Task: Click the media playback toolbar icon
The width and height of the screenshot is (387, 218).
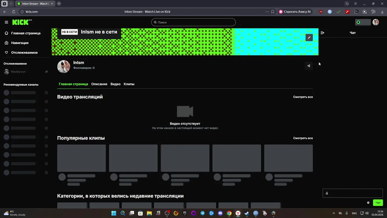Action: [365, 12]
